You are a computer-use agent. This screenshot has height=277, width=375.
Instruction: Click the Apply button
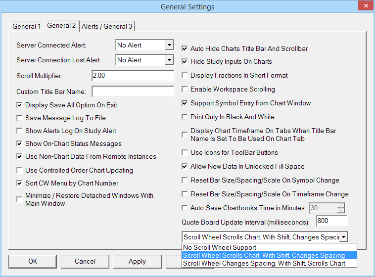[x=137, y=261]
